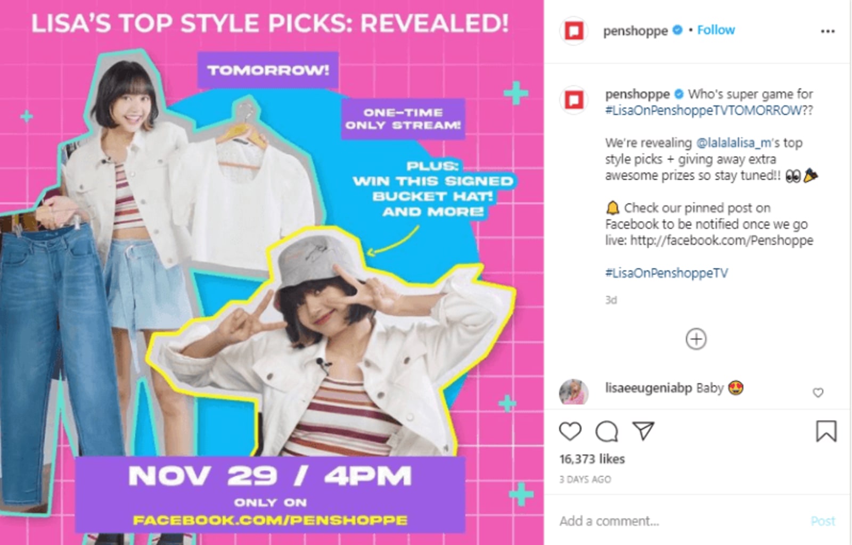Open the #LisaOnPenshoppeTV hashtag
This screenshot has width=852, height=545.
[666, 273]
